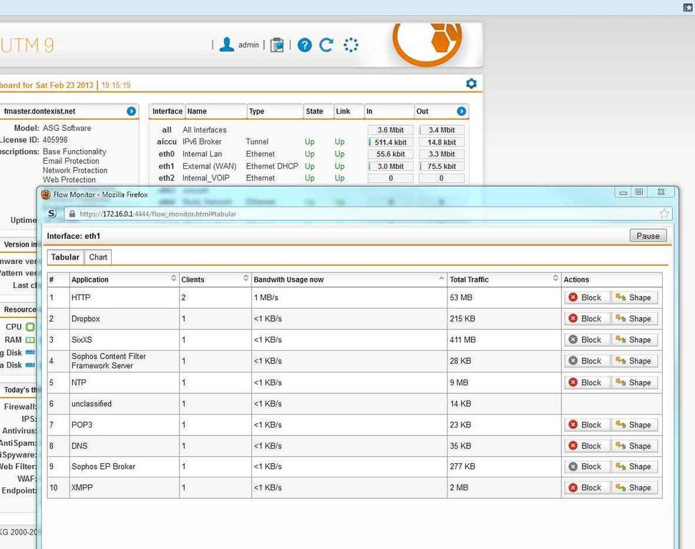Click the '75.5 kbit' Out traffic bar
The width and height of the screenshot is (695, 549).
tap(442, 167)
